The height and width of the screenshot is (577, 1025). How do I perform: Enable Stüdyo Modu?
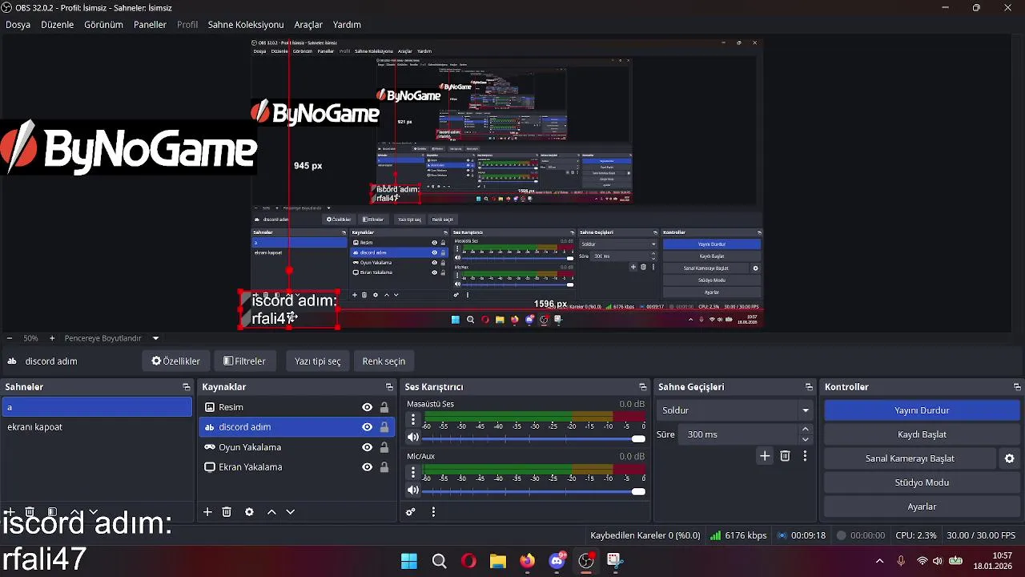(922, 482)
